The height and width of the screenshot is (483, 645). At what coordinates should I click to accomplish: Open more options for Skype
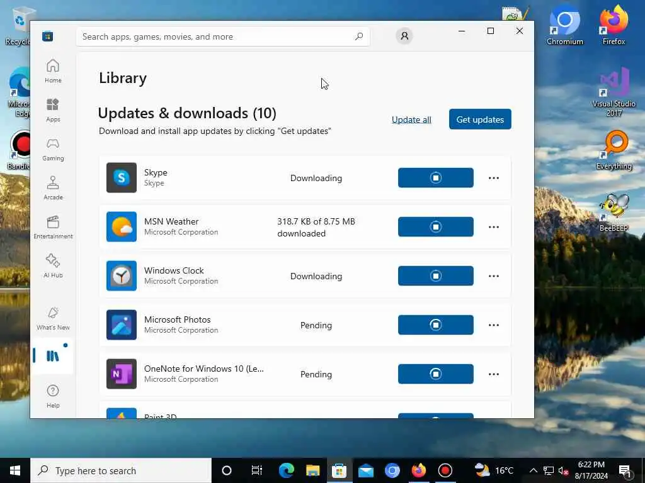(x=494, y=178)
